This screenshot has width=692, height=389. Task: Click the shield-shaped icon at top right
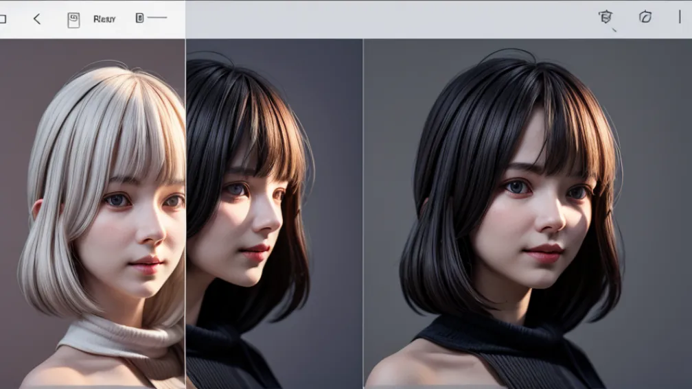605,17
